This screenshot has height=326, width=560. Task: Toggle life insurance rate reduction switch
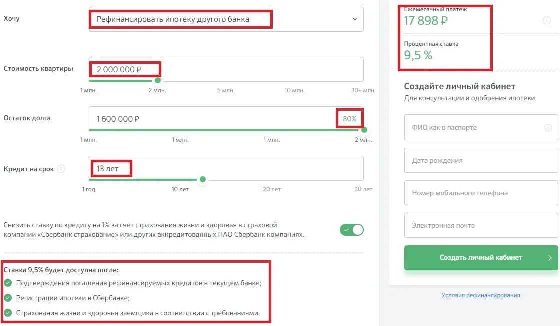coord(352,230)
